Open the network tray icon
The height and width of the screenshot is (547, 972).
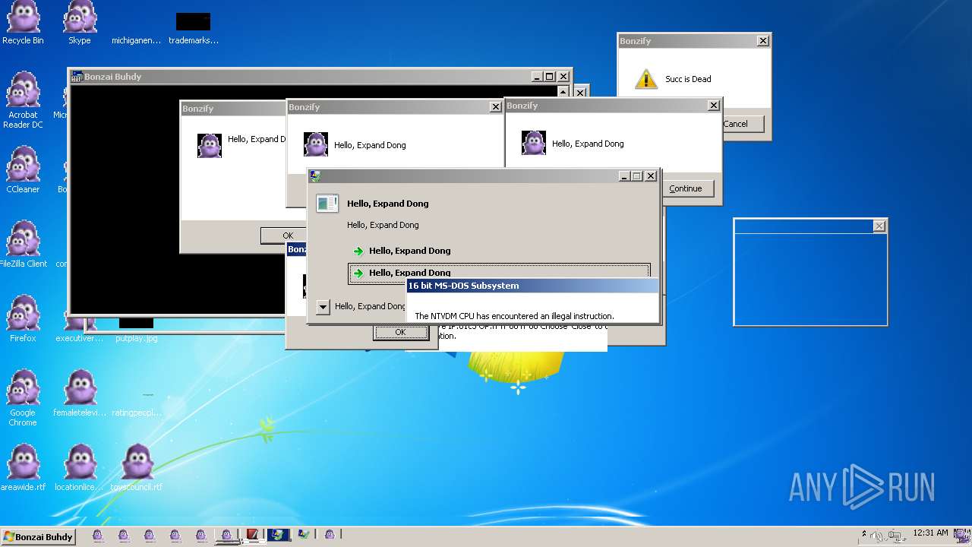pyautogui.click(x=896, y=536)
